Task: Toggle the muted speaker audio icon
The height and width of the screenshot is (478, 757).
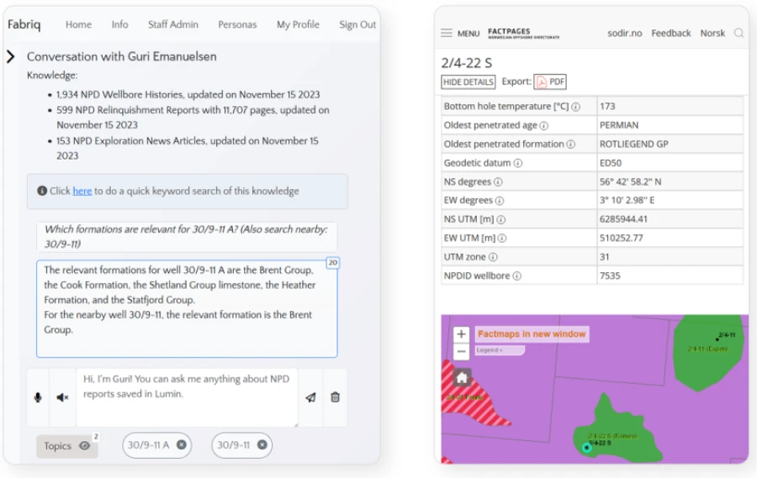Action: (62, 397)
